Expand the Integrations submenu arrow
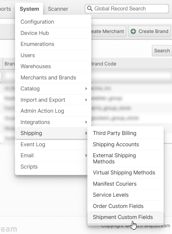 point(86,122)
